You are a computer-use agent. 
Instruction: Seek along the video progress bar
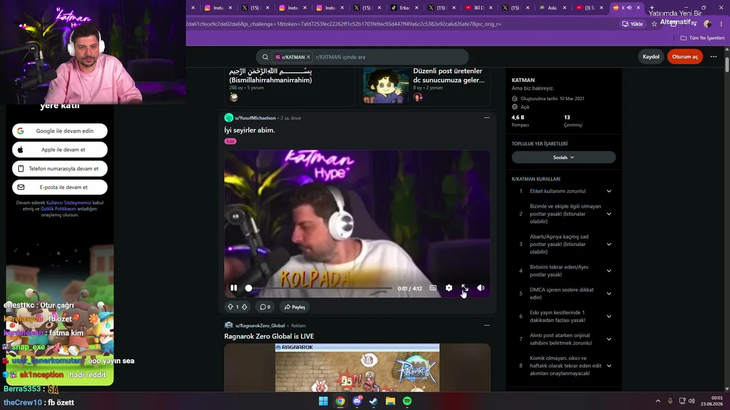320,288
